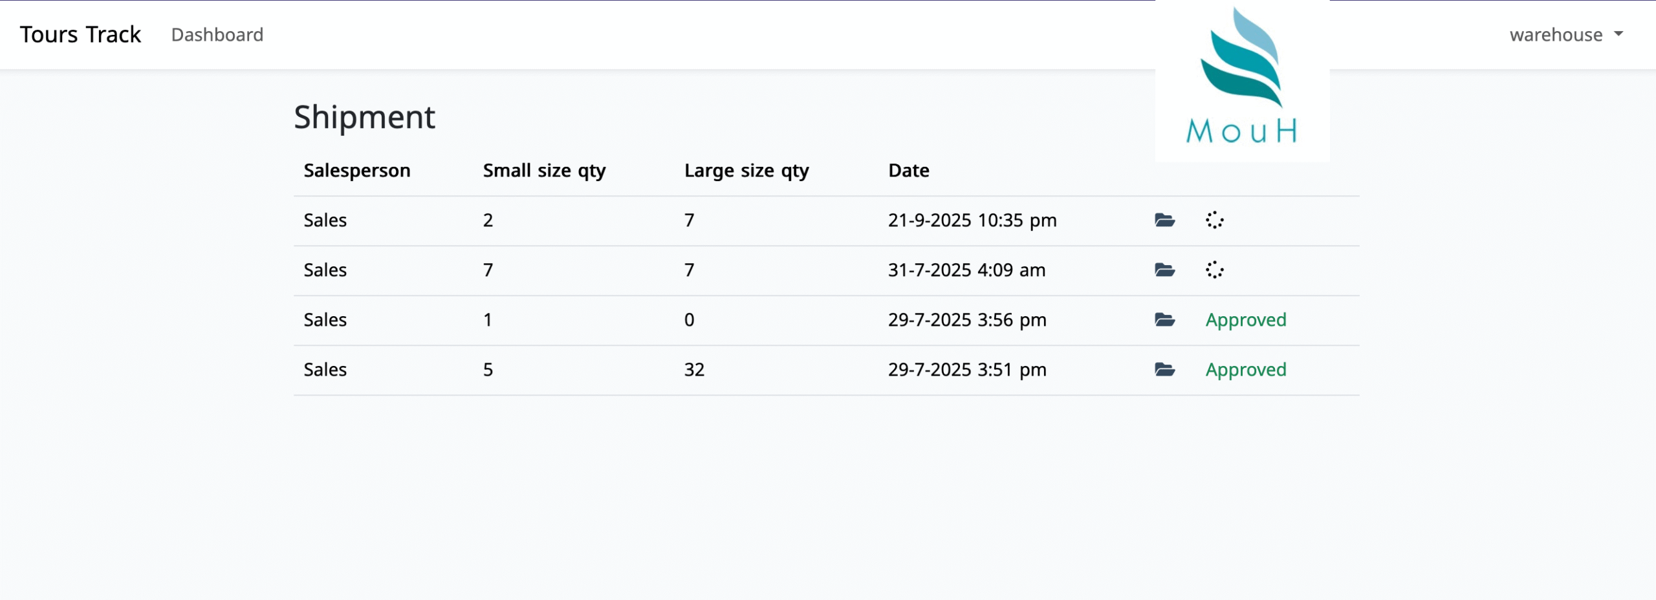The image size is (1656, 600).
Task: Click the Shipment page heading
Action: (x=364, y=117)
